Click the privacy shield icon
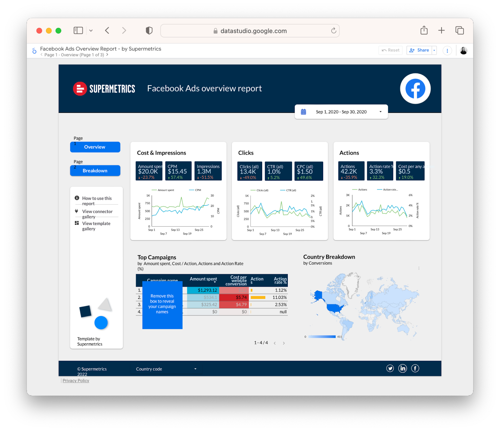The image size is (500, 431). coord(149,30)
